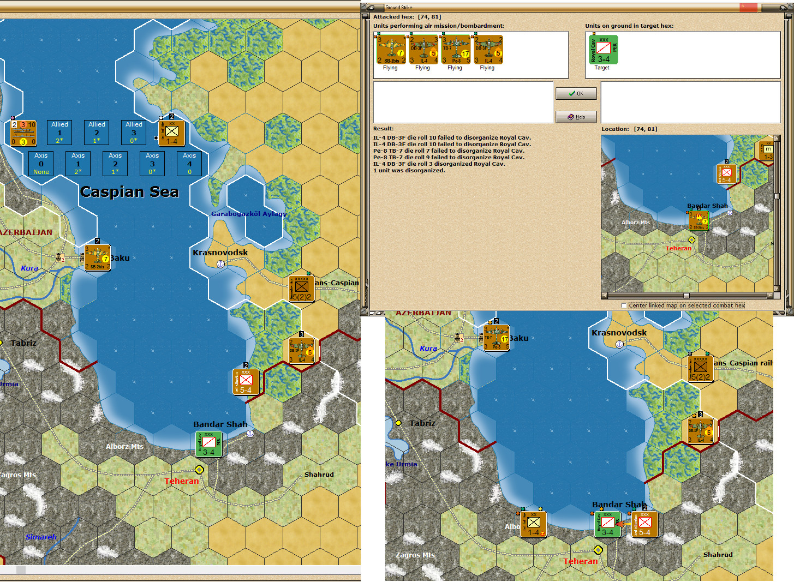Click Bandar Shah port anchor icon on left map
The image size is (794, 582).
point(250,434)
